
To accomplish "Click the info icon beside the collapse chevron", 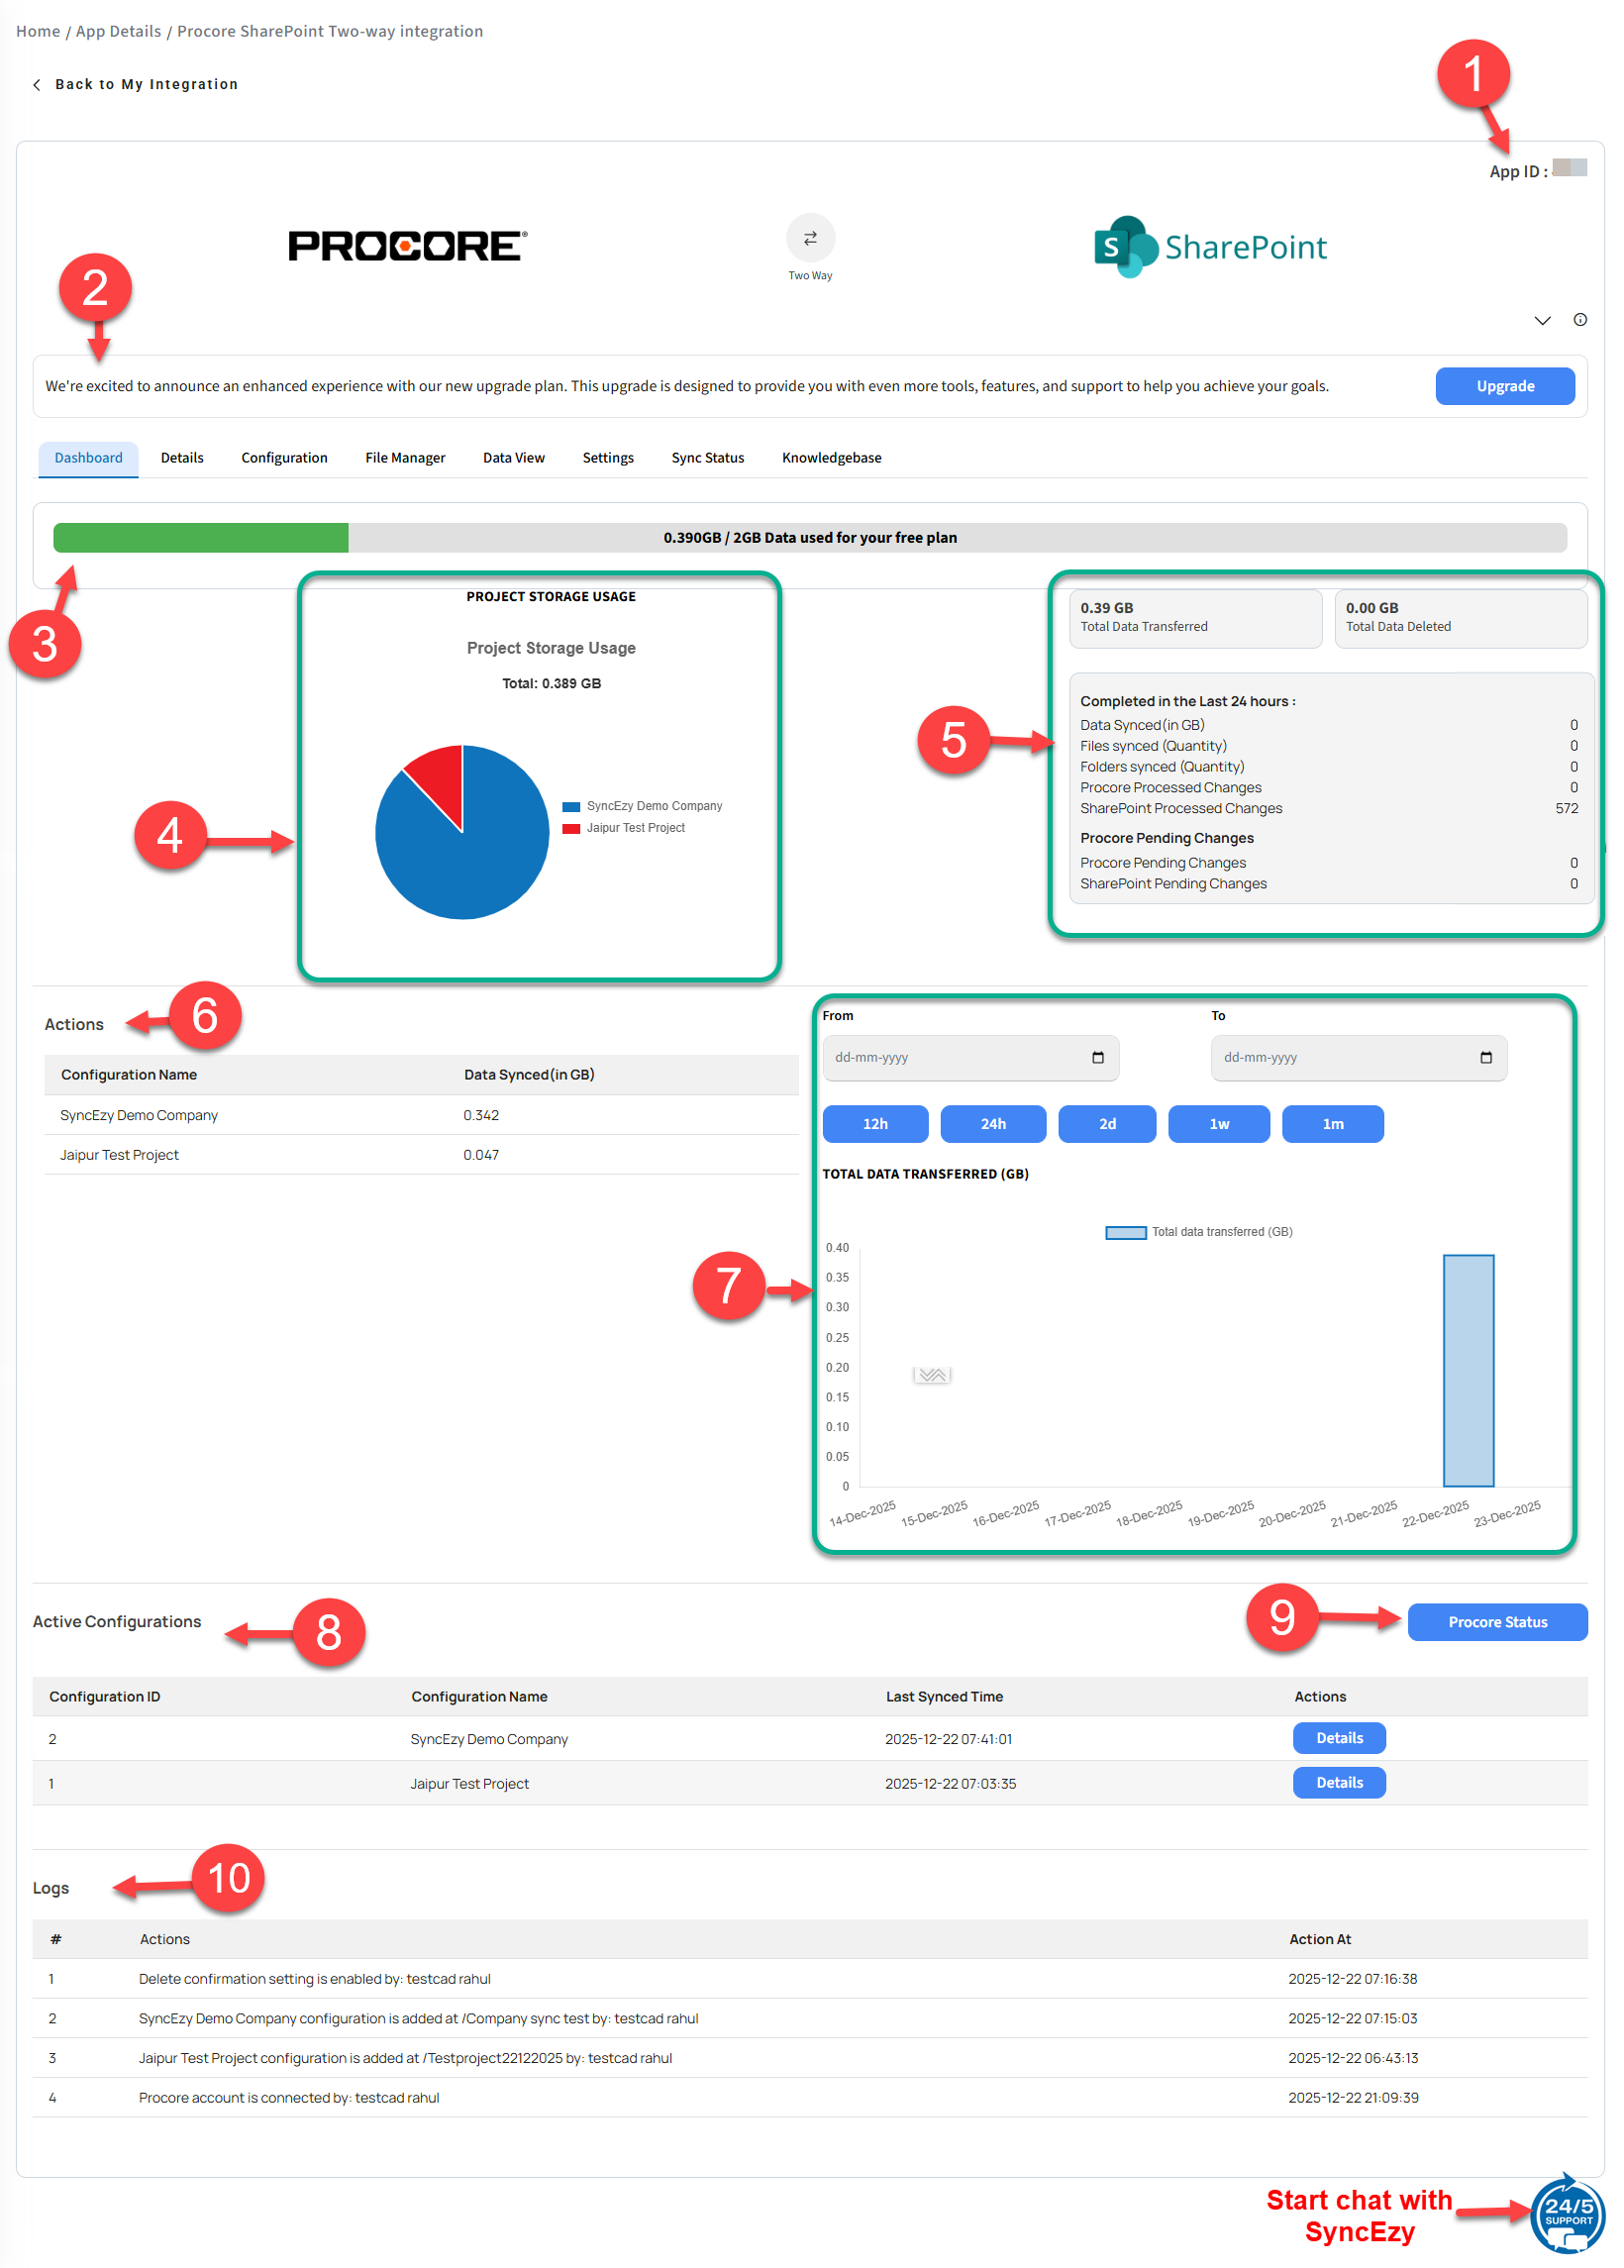I will (x=1580, y=320).
